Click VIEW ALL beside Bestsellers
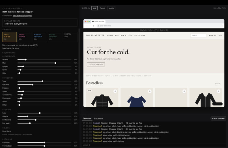This screenshot has height=148, width=228. click(x=218, y=84)
